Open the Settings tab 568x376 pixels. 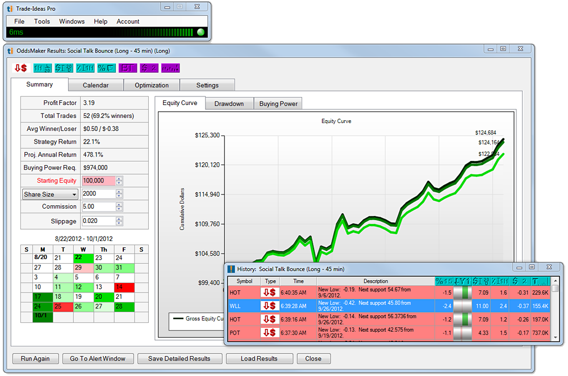point(207,85)
